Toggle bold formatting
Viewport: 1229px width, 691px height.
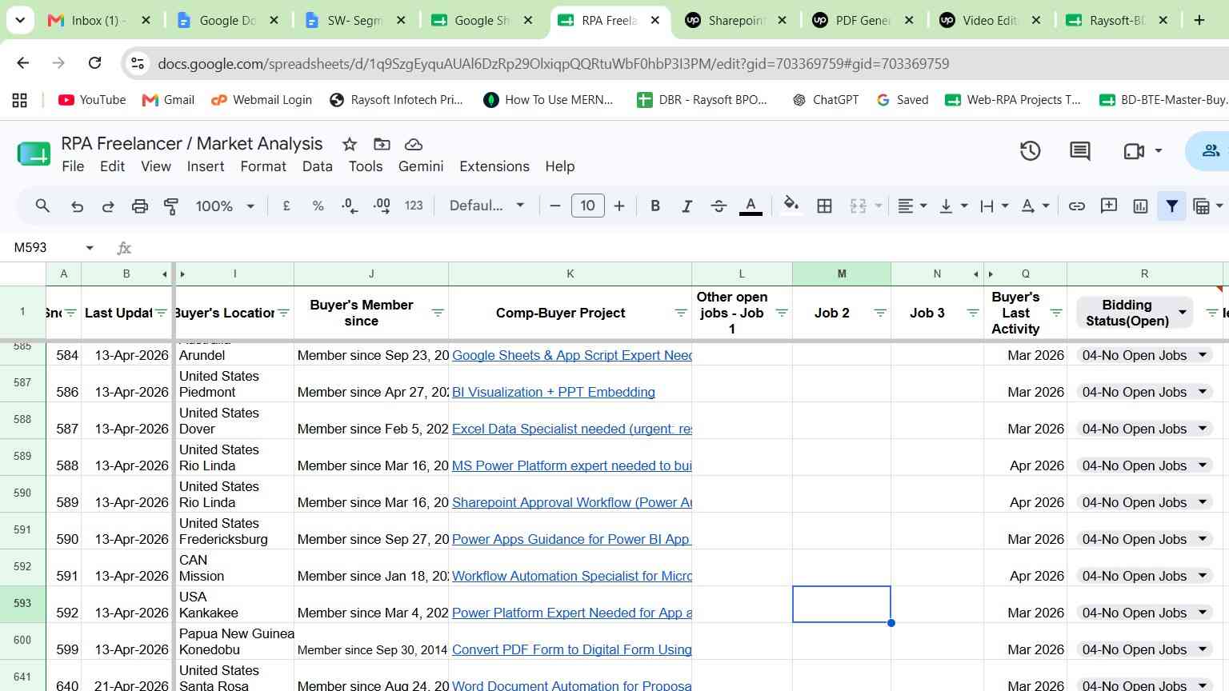[x=655, y=206]
